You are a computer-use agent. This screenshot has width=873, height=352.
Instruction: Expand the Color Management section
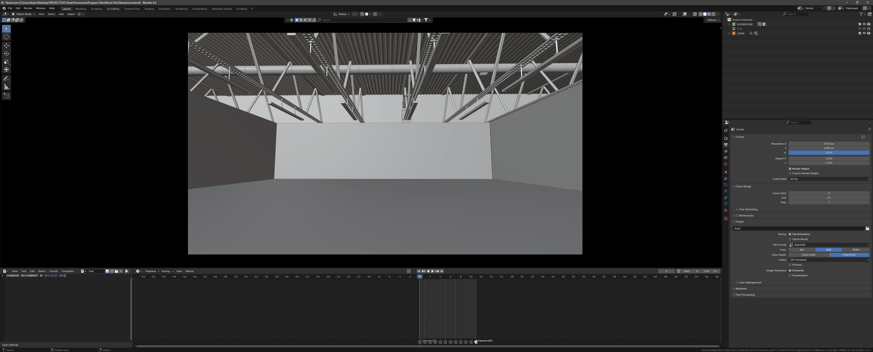coord(750,283)
